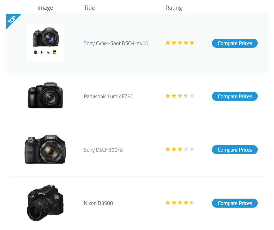Select the Panasonic Lumix FZ80 title
The height and width of the screenshot is (230, 274).
point(109,96)
